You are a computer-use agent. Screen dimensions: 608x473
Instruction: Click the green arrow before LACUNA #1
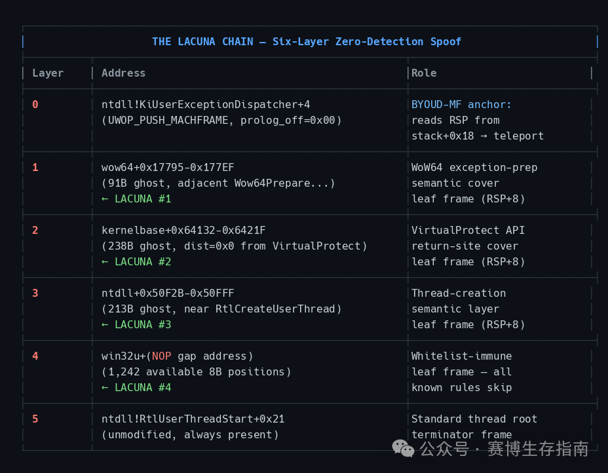click(105, 199)
